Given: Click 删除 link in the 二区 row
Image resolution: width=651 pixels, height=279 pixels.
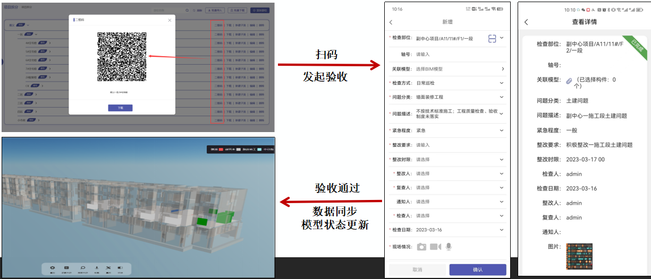Looking at the screenshot, I should [261, 94].
